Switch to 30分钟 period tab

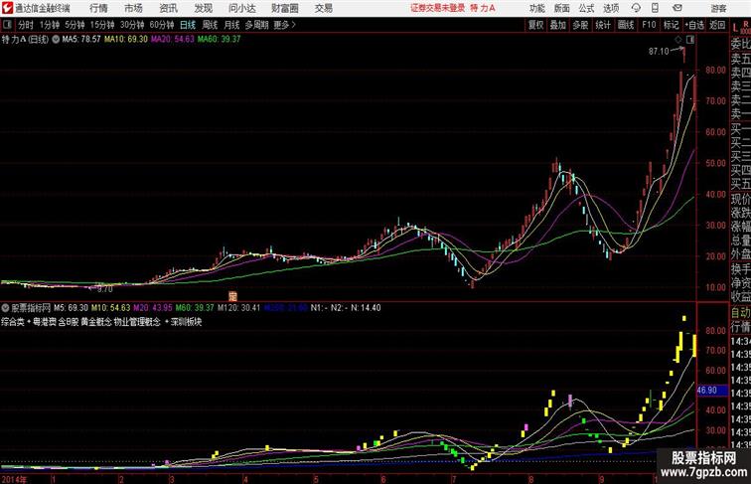pyautogui.click(x=132, y=25)
